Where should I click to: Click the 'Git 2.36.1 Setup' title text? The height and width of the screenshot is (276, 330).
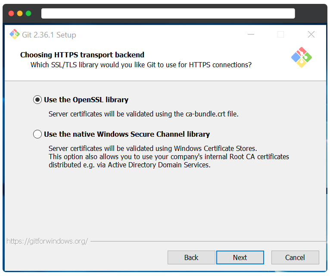pos(49,35)
